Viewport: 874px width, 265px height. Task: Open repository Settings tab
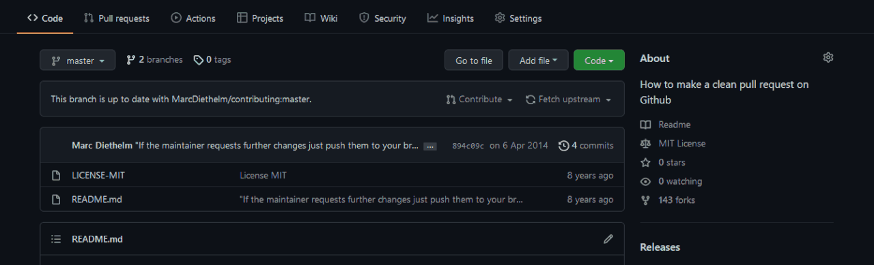pyautogui.click(x=518, y=18)
